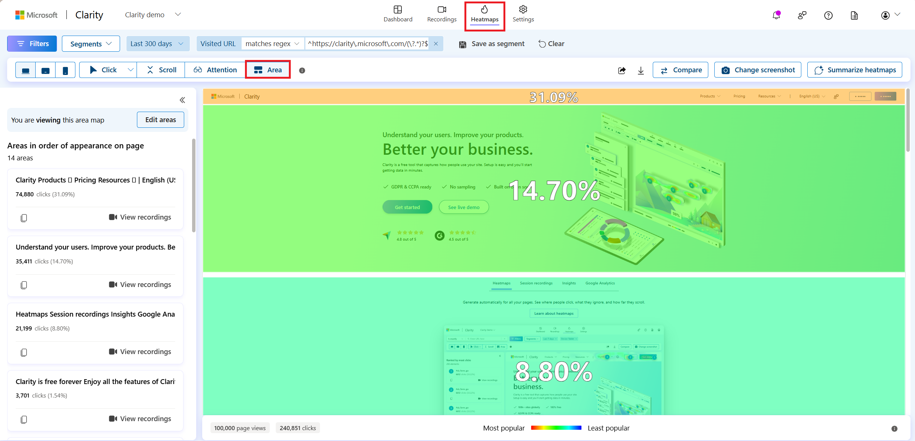The width and height of the screenshot is (915, 441).
Task: Toggle tablet view layout icon
Action: click(x=45, y=70)
